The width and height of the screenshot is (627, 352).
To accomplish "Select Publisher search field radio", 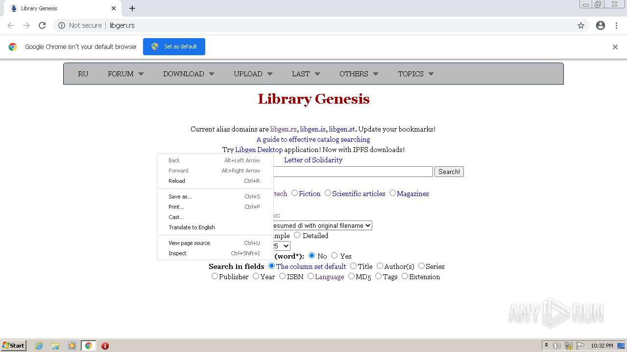I will pos(215,276).
